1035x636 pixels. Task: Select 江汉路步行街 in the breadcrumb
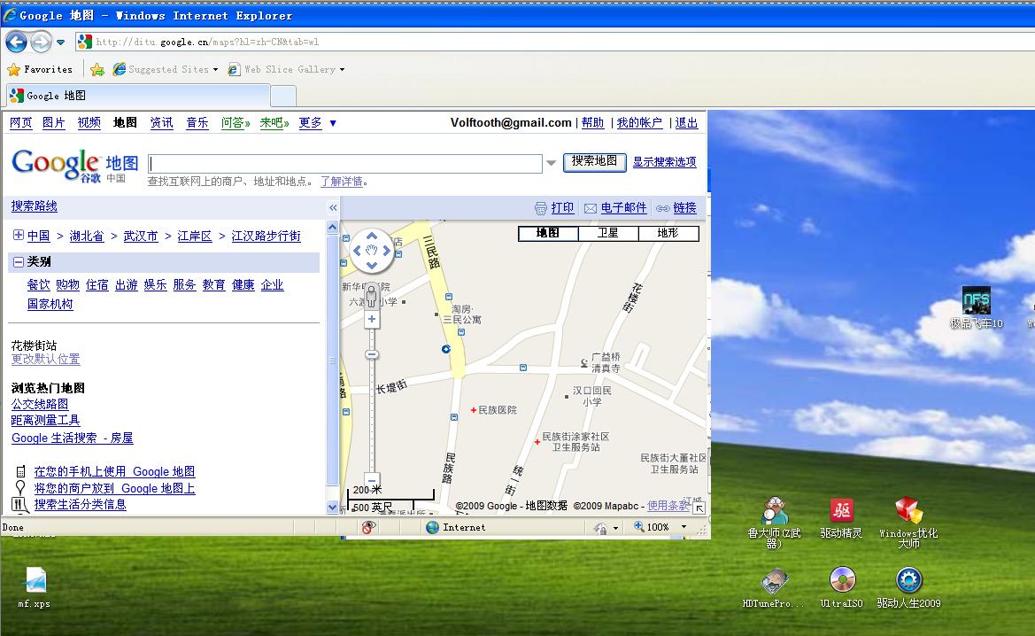pyautogui.click(x=266, y=236)
